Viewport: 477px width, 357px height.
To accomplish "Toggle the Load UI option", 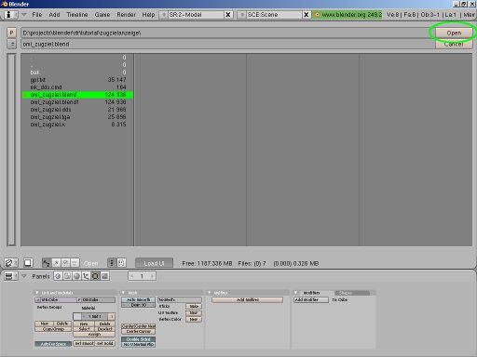I will 154,263.
